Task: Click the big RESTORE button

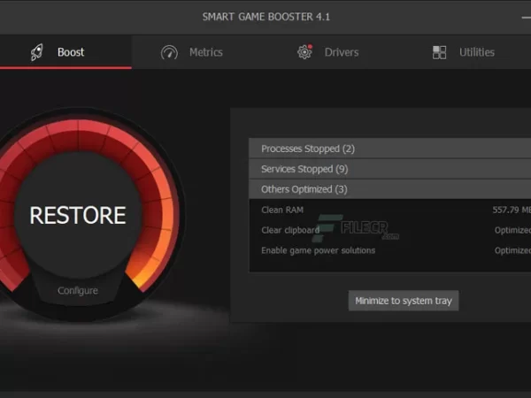Action: point(78,215)
